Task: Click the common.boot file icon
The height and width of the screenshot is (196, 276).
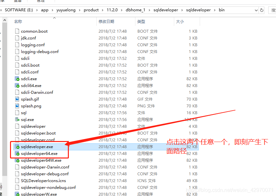Action: coord(17,31)
